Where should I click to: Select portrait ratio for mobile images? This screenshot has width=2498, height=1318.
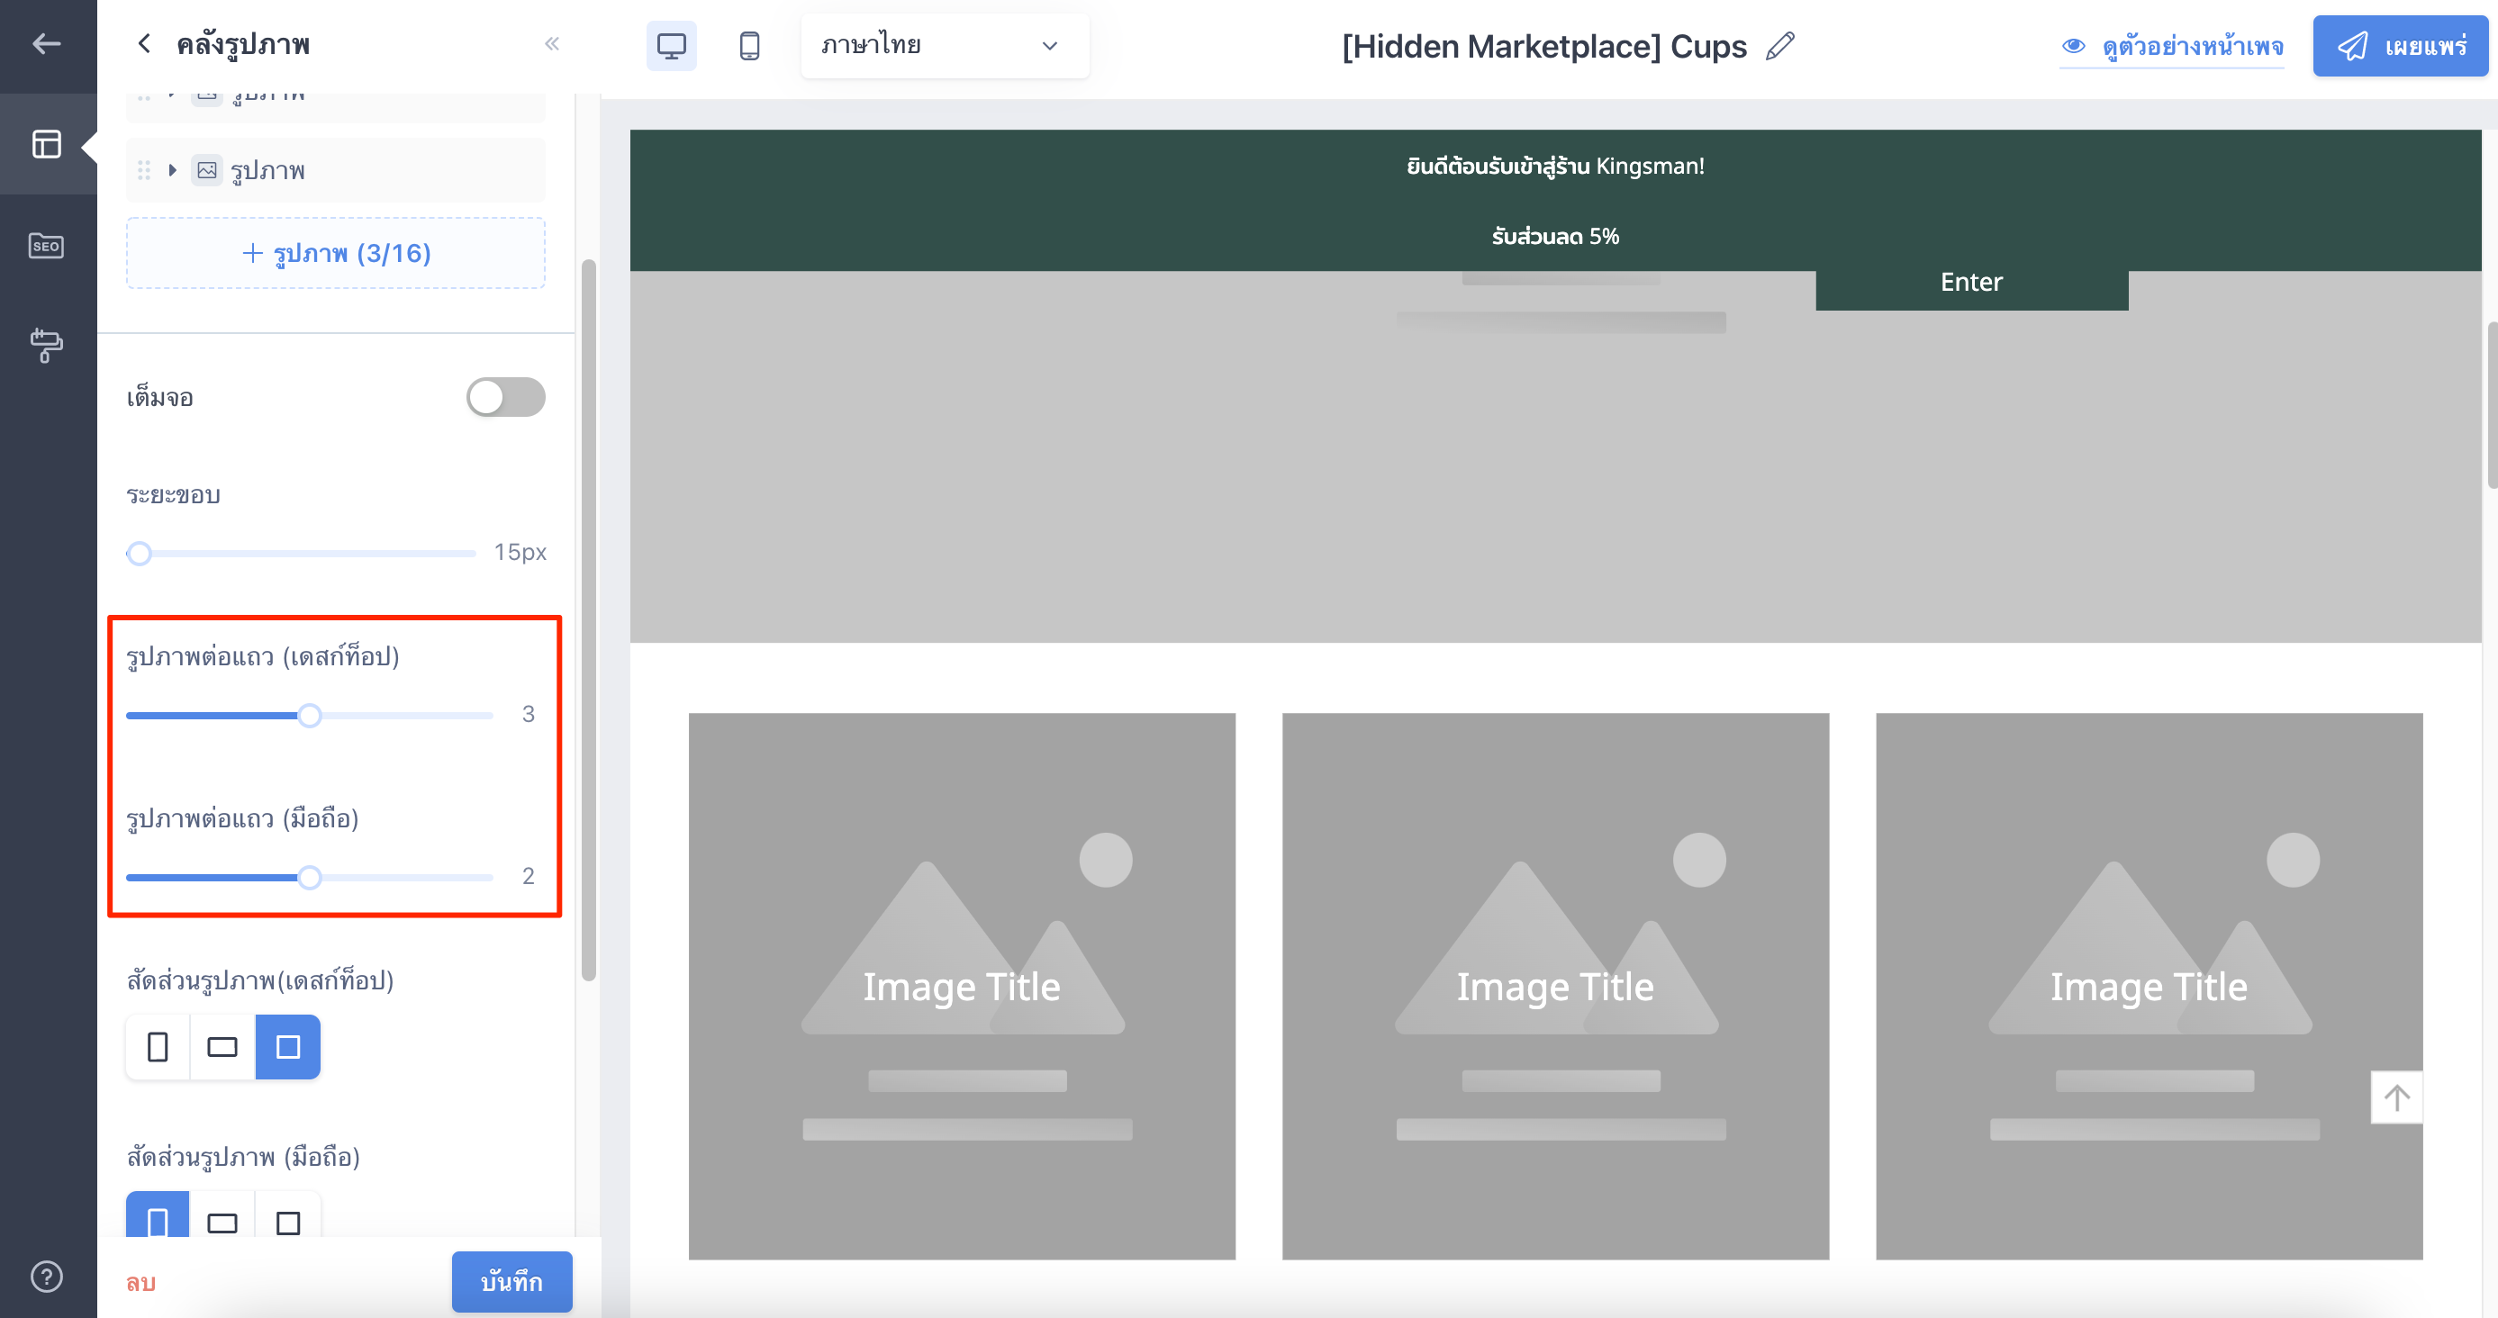coord(157,1216)
